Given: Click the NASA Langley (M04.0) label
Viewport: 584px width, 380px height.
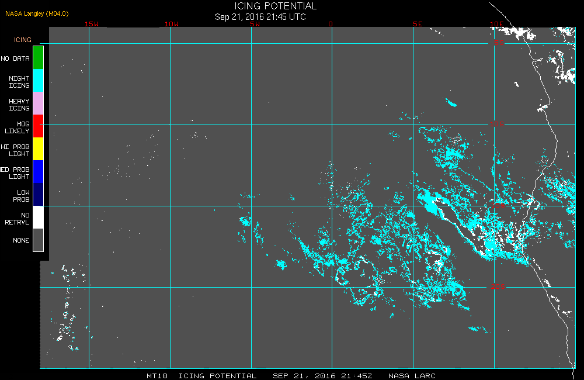Looking at the screenshot, I should [x=37, y=13].
